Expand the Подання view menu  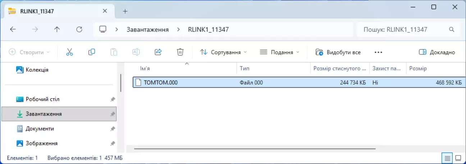point(279,52)
